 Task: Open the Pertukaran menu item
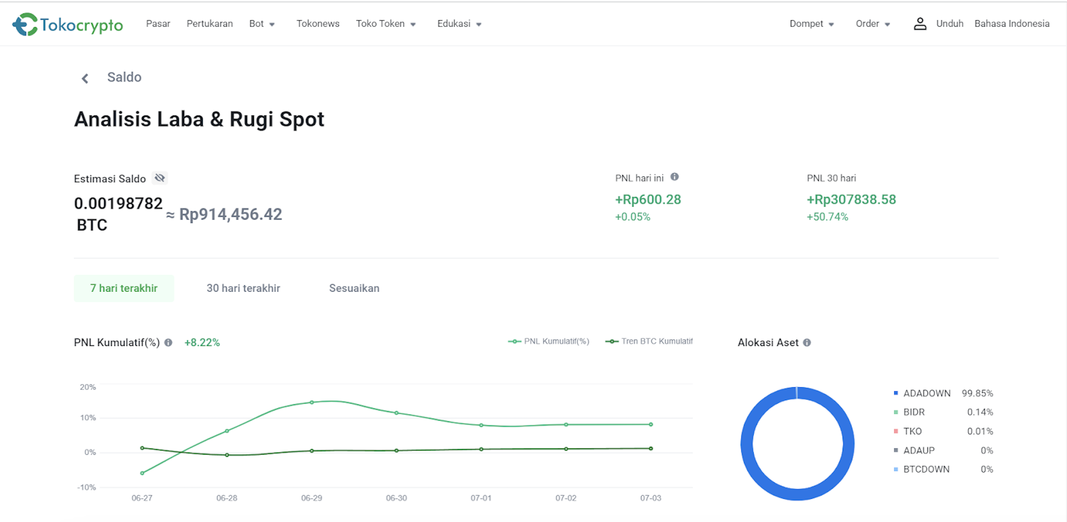click(210, 24)
